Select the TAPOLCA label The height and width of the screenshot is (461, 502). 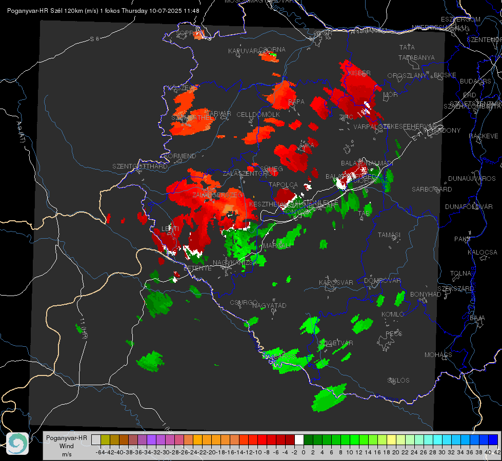pos(283,184)
